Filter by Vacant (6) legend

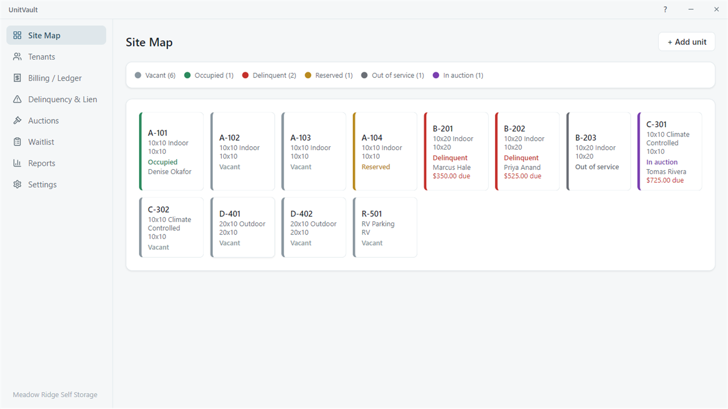click(x=155, y=75)
